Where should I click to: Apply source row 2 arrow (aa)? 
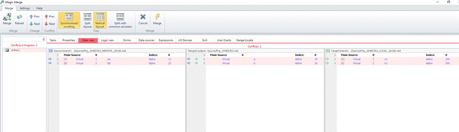[50, 59]
